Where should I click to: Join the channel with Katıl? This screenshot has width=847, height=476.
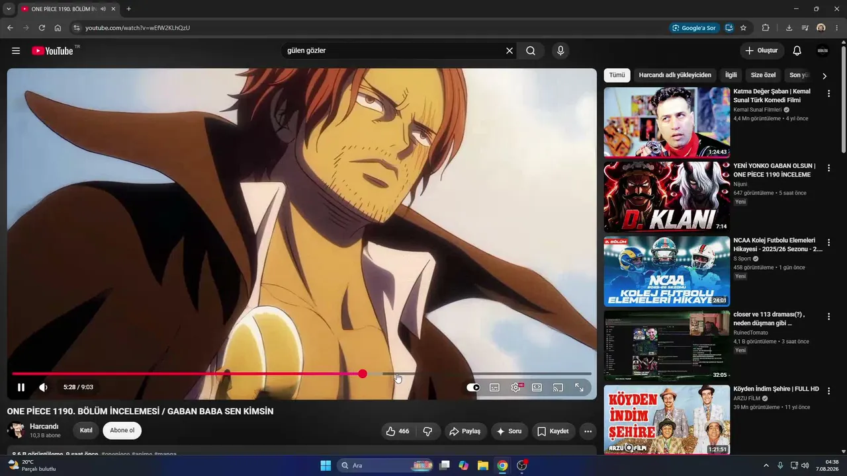(86, 430)
